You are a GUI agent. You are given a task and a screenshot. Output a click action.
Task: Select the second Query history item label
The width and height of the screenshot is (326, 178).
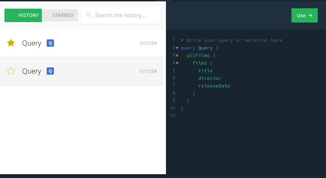[31, 71]
